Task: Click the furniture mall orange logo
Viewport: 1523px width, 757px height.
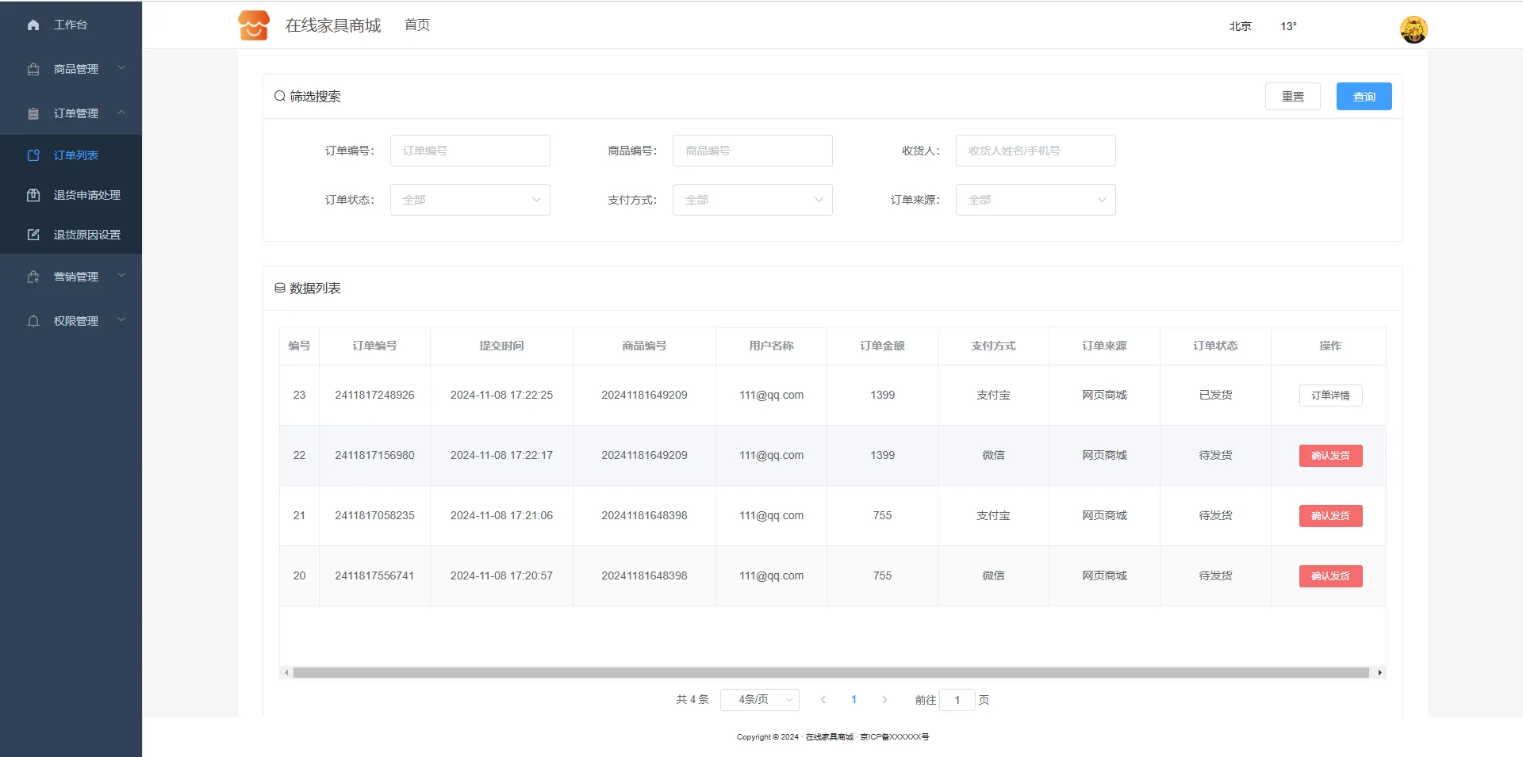Action: [x=254, y=25]
